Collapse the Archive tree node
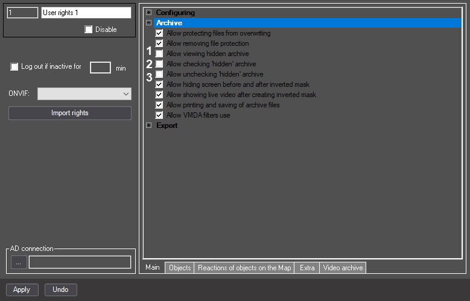The width and height of the screenshot is (470, 301). [148, 22]
